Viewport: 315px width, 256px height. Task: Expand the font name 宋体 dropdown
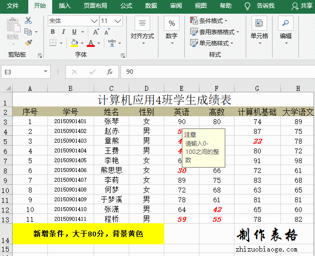pos(94,21)
